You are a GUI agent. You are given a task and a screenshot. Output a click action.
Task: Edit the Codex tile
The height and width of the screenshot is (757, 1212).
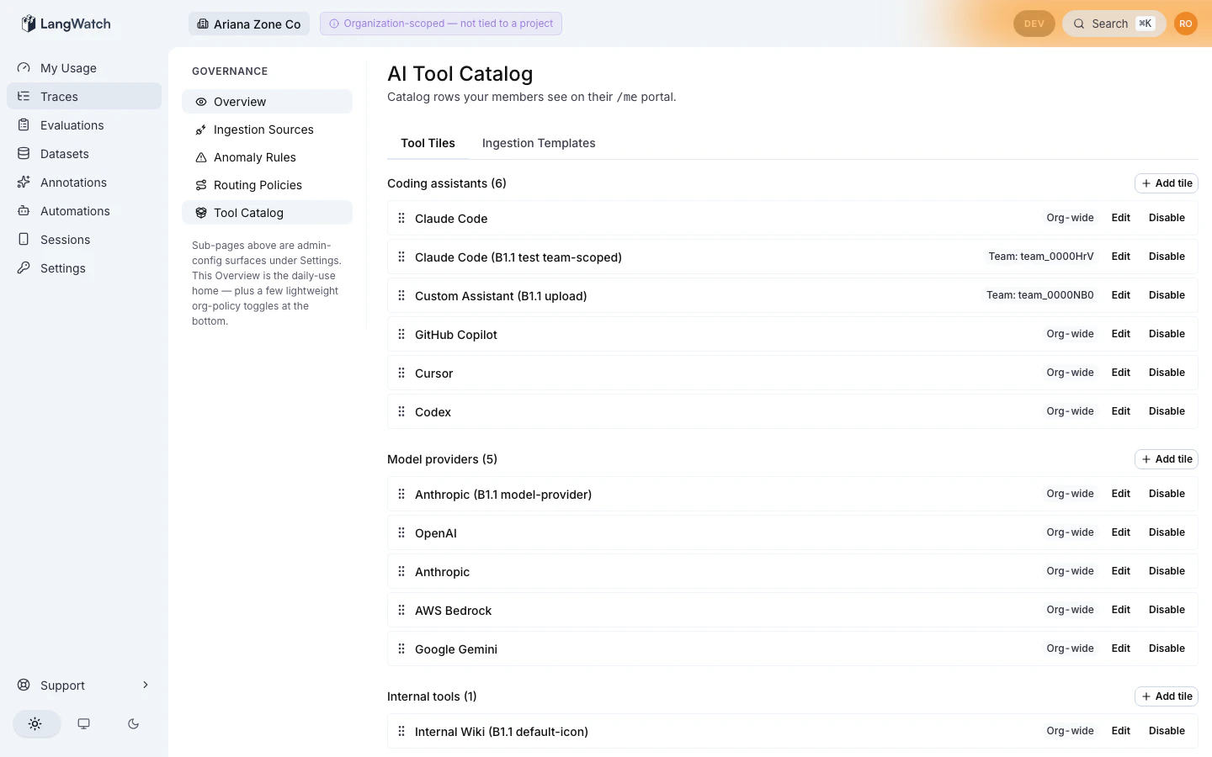click(1120, 411)
